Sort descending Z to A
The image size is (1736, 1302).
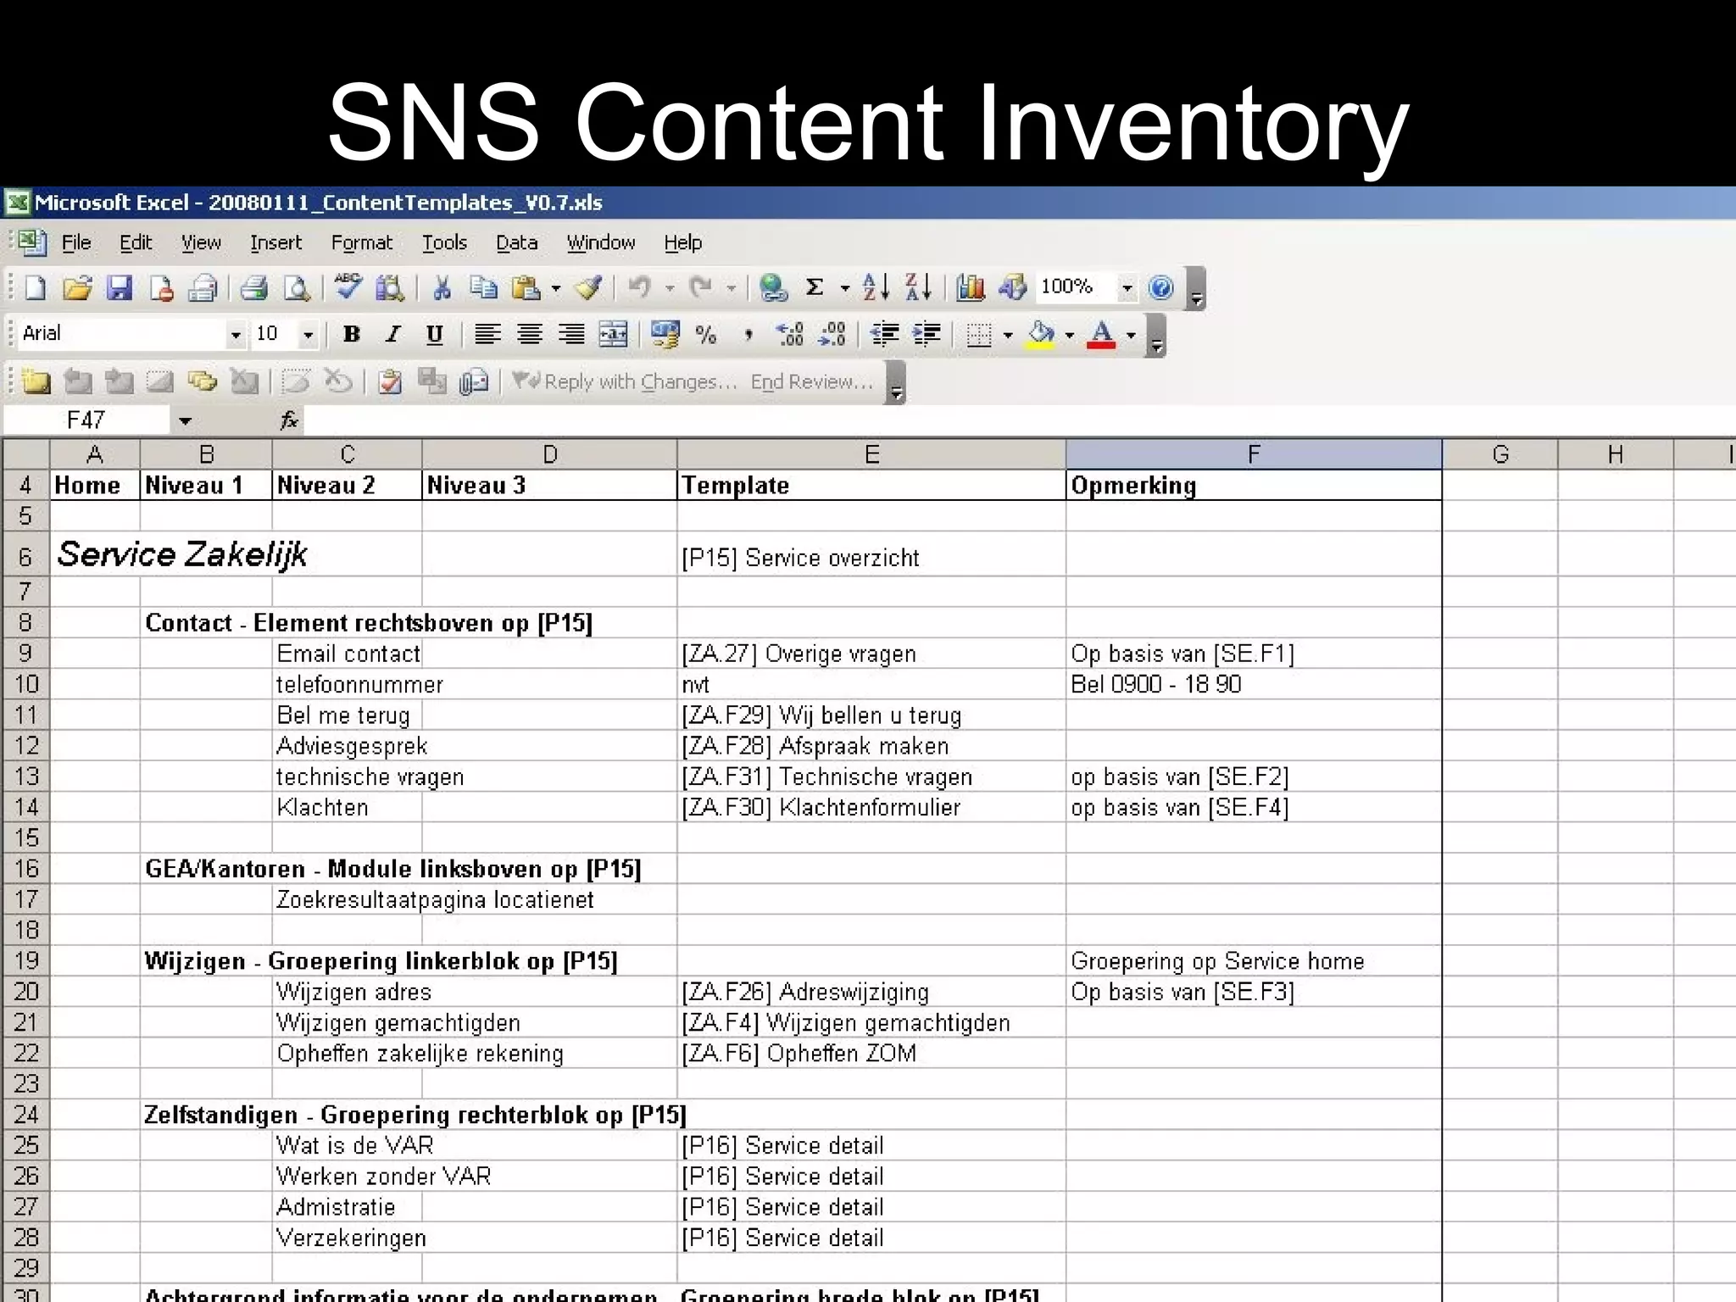click(x=918, y=288)
